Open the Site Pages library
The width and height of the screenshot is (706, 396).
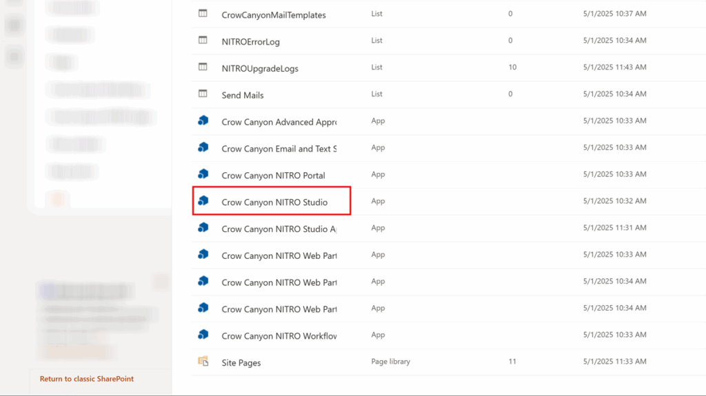[241, 363]
